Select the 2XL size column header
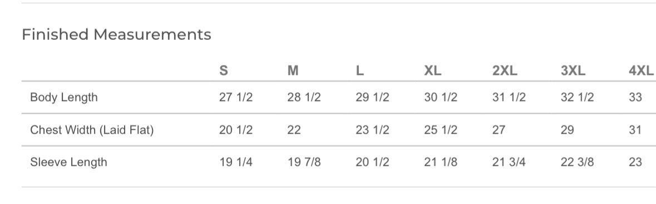Image resolution: width=656 pixels, height=204 pixels. (505, 71)
